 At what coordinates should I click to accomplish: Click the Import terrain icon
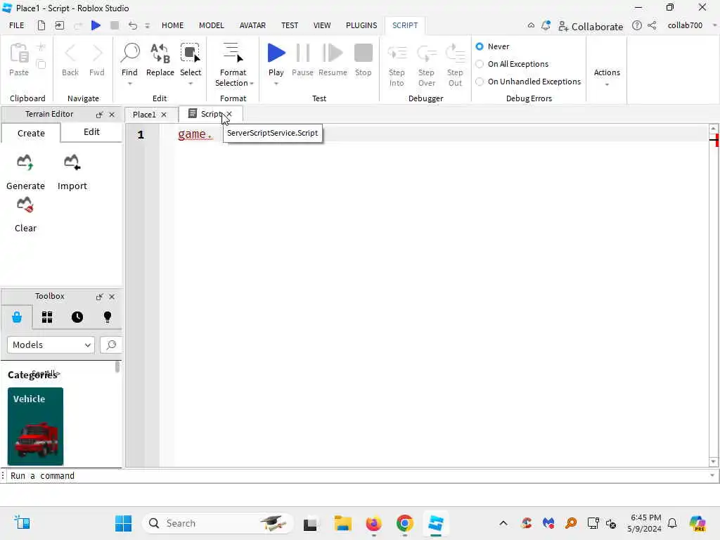pos(72,162)
